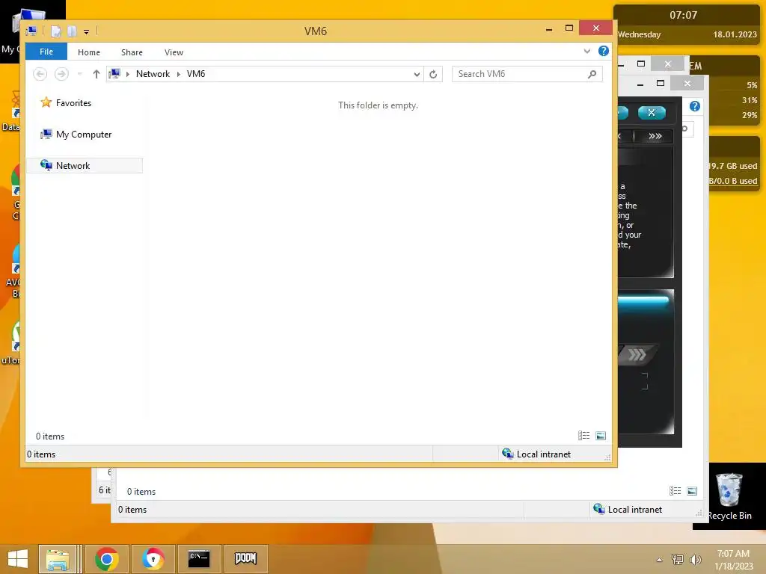Screen dimensions: 766x574
Task: Open the Home ribbon tab
Action: point(89,52)
